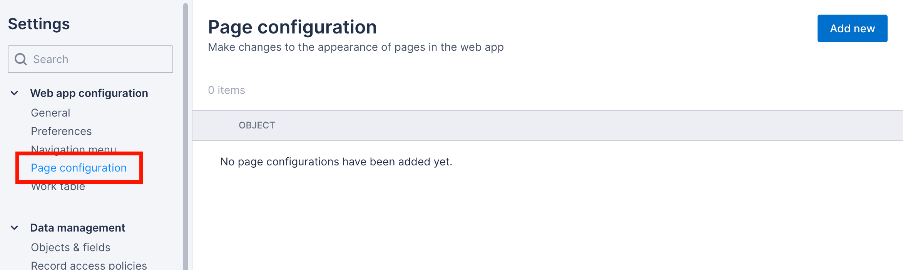Collapse the Data management section

coord(14,227)
